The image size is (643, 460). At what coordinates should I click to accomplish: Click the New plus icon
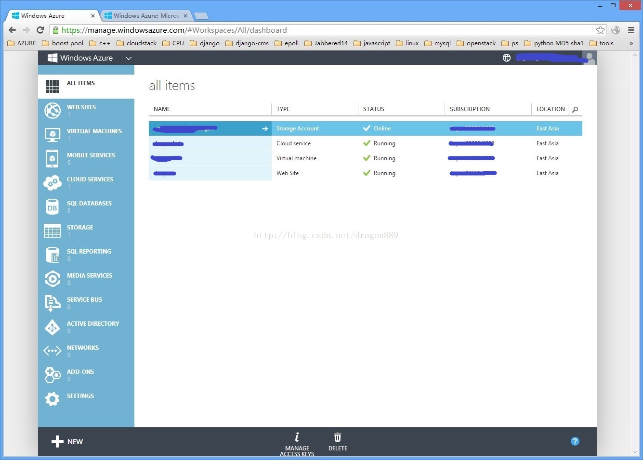pyautogui.click(x=57, y=441)
